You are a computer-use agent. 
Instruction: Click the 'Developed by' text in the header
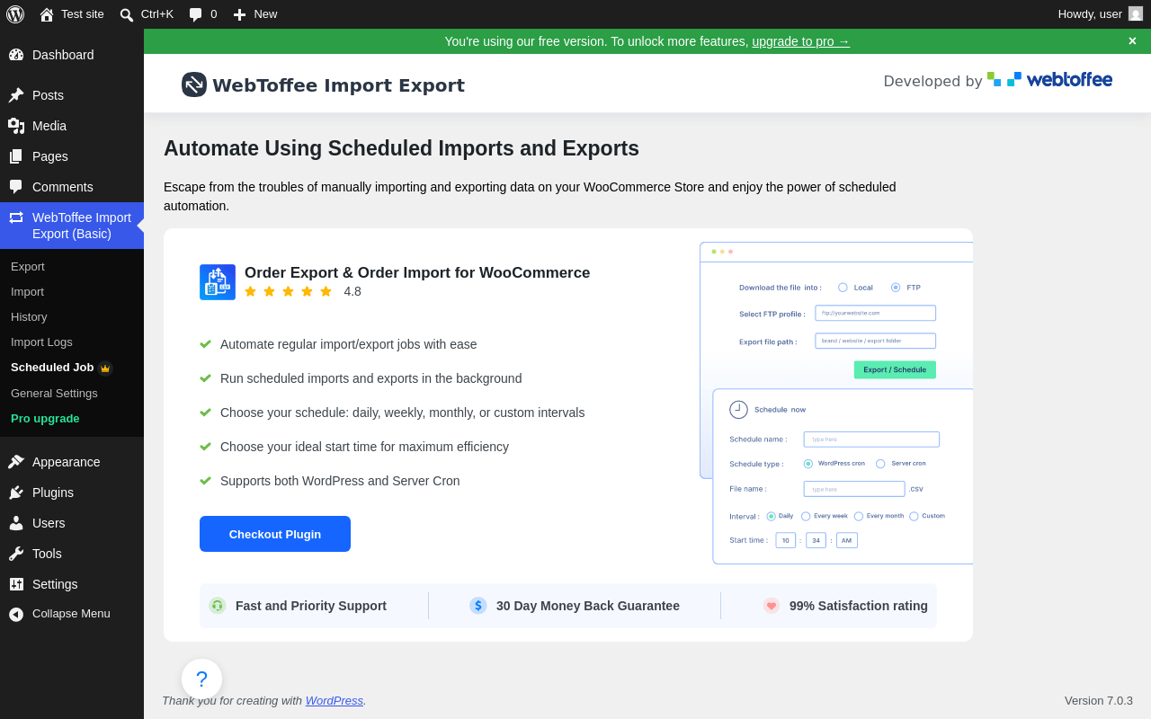coord(932,82)
